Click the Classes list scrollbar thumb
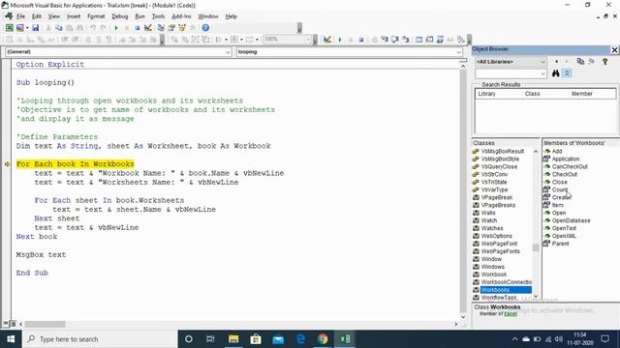This screenshot has height=348, width=620. point(536,247)
